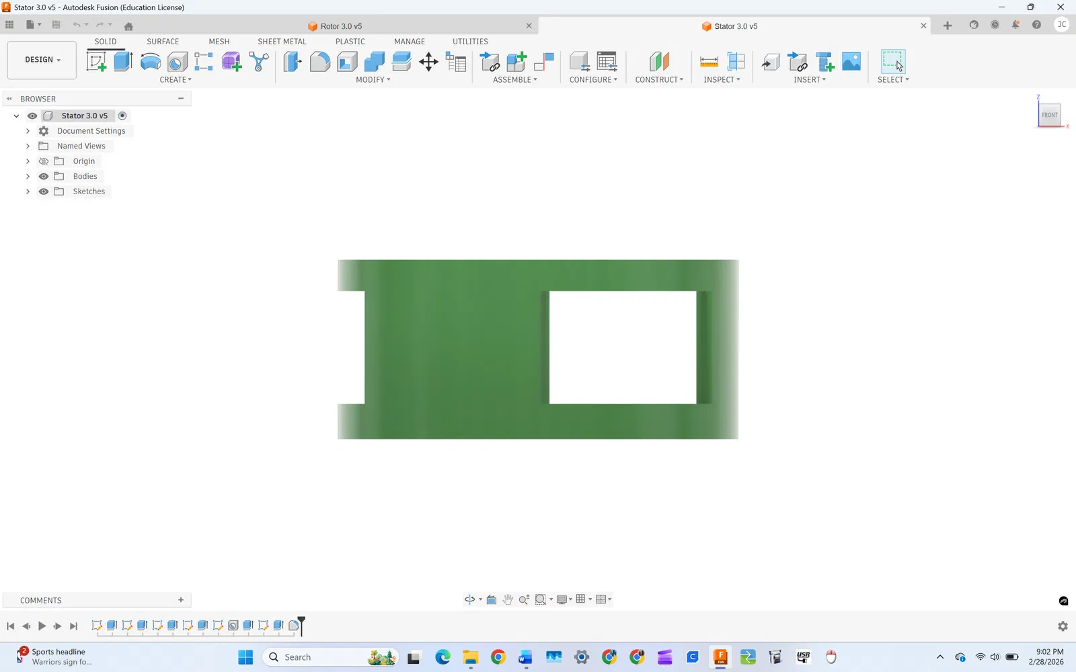
Task: Select the Revolve tool
Action: (x=151, y=62)
